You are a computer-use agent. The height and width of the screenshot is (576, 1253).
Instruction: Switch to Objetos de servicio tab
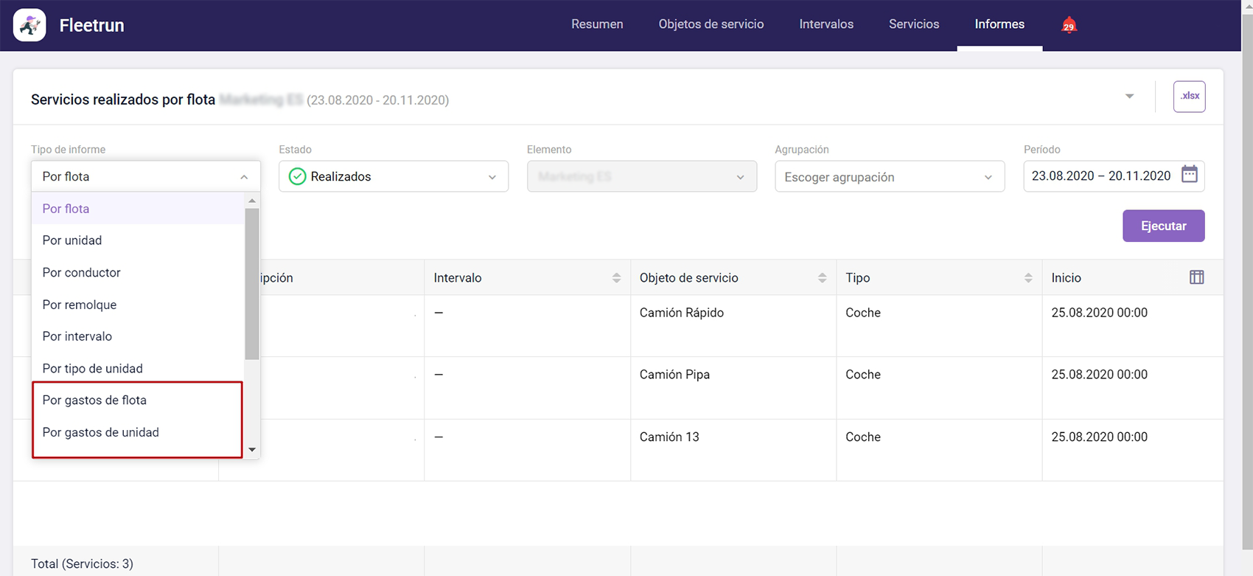(x=711, y=24)
